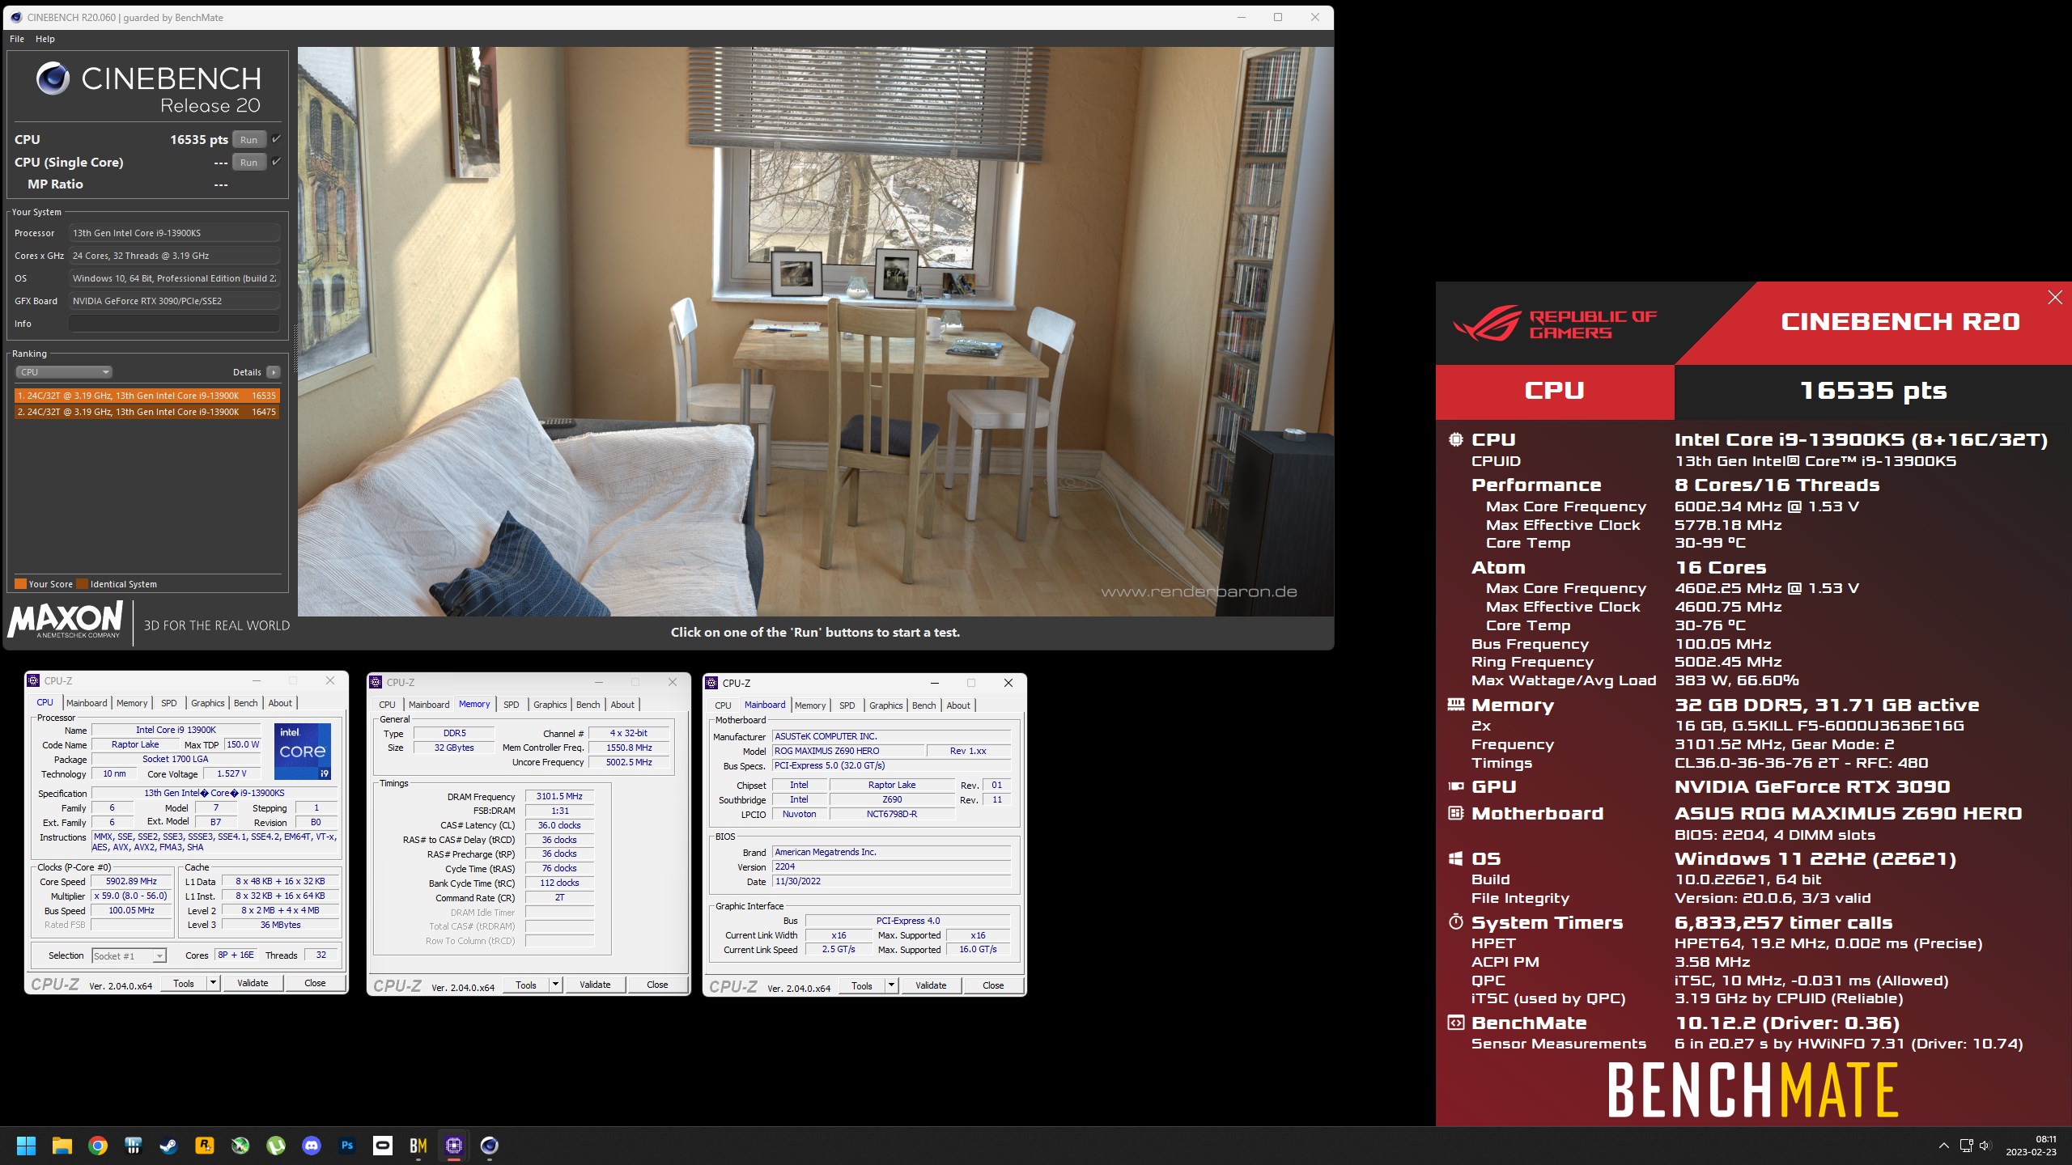2072x1165 pixels.
Task: Show hidden system tray icons
Action: point(1944,1146)
